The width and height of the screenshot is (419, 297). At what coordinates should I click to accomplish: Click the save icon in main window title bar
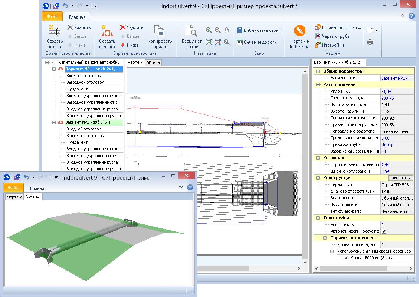[x=56, y=6]
